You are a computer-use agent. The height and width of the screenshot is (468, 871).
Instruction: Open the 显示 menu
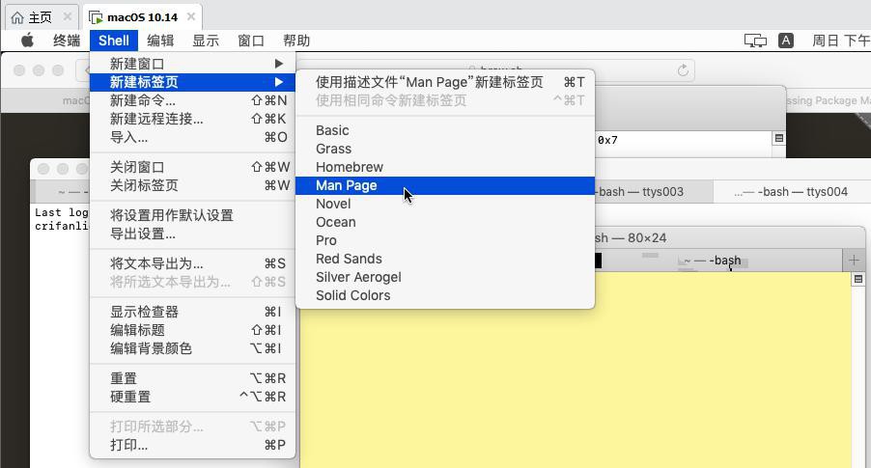(x=206, y=41)
